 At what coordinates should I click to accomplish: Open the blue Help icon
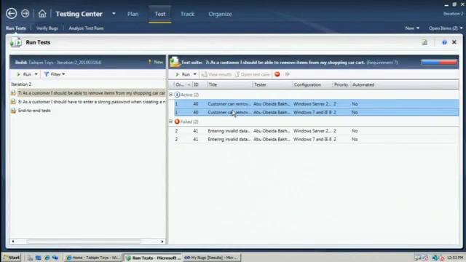pyautogui.click(x=444, y=42)
